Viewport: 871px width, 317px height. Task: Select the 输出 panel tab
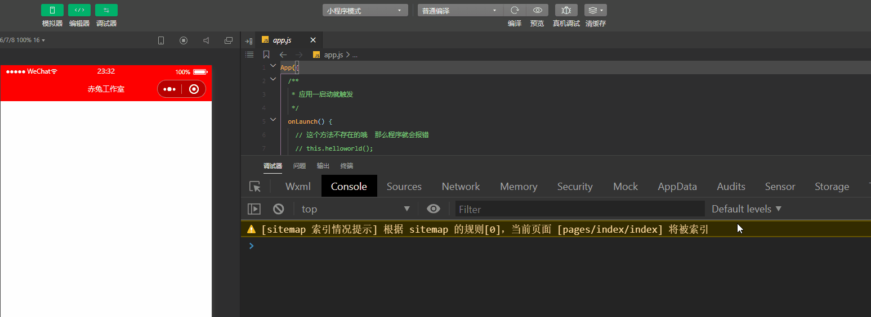pos(323,166)
